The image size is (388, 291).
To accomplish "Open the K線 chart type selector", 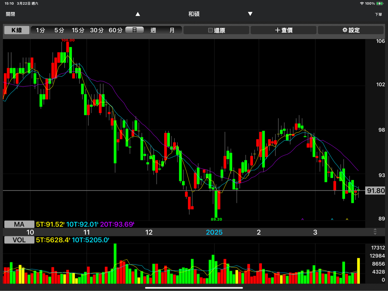I will (x=17, y=30).
